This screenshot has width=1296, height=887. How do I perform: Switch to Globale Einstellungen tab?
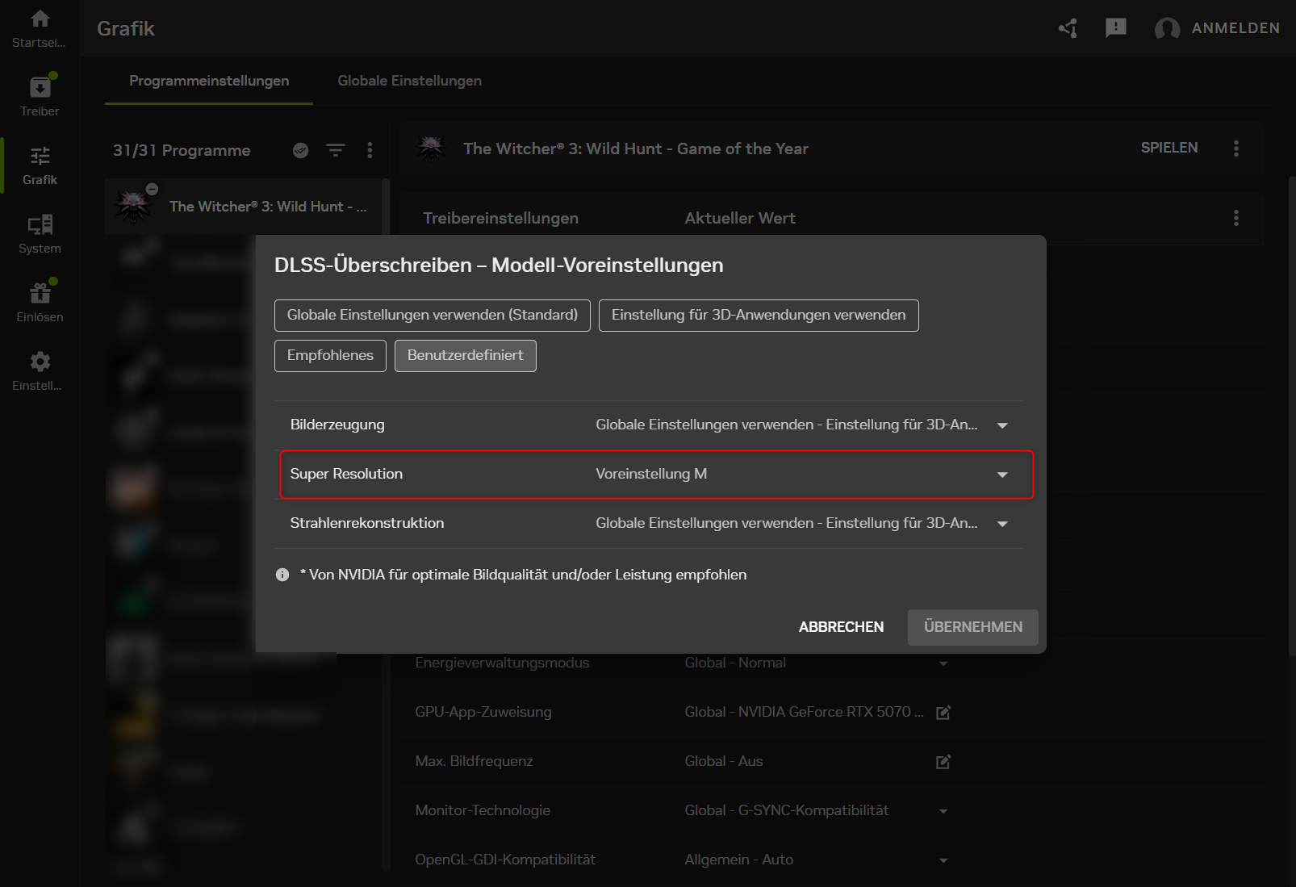[409, 81]
